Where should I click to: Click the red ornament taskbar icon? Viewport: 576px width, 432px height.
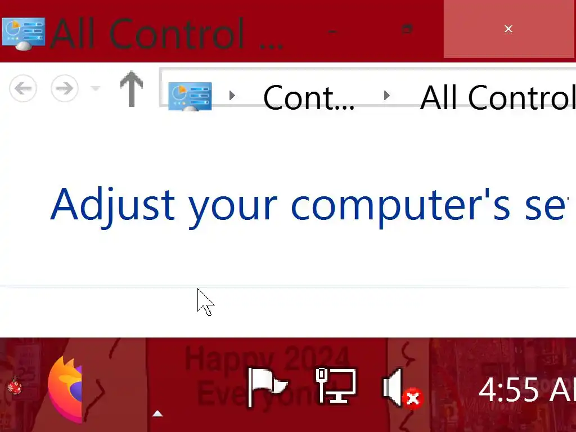click(x=15, y=386)
